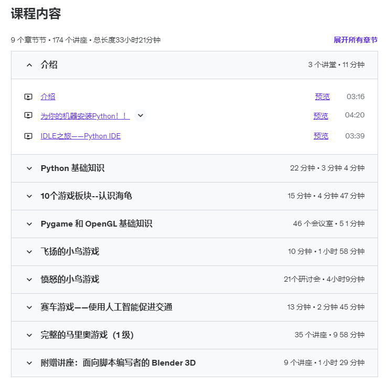Expand description arrow next to 为你的机器安装Python
The width and height of the screenshot is (387, 385).
click(141, 115)
